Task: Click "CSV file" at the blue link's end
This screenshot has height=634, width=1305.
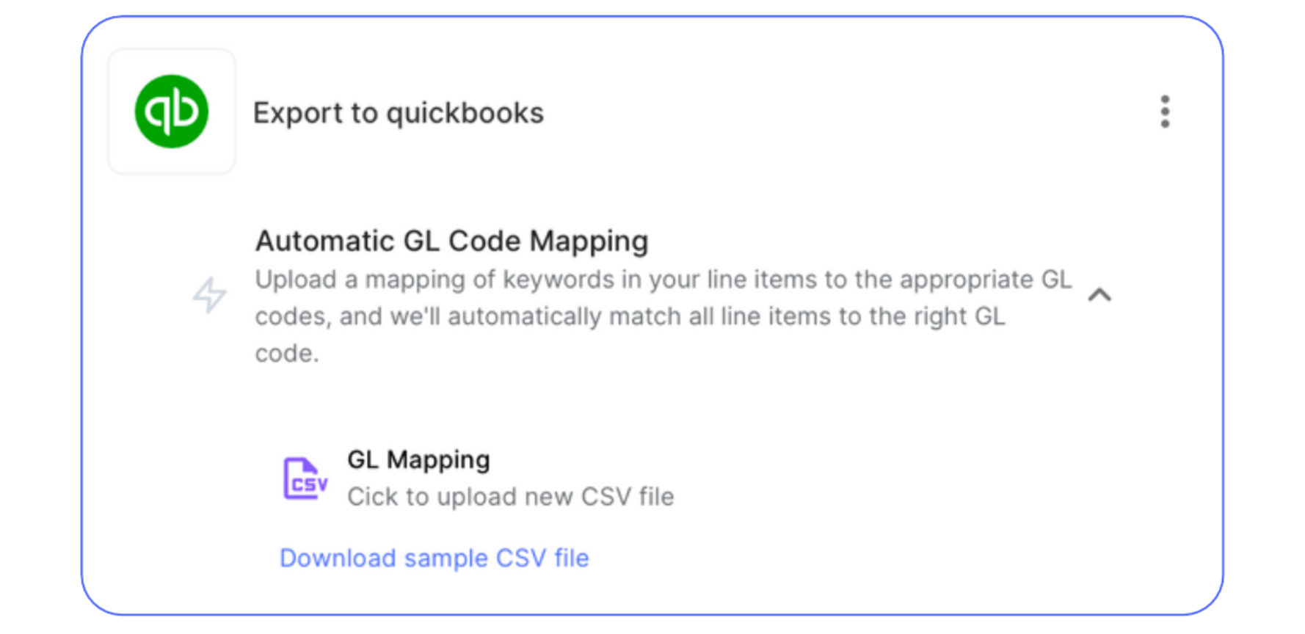Action: (x=542, y=558)
